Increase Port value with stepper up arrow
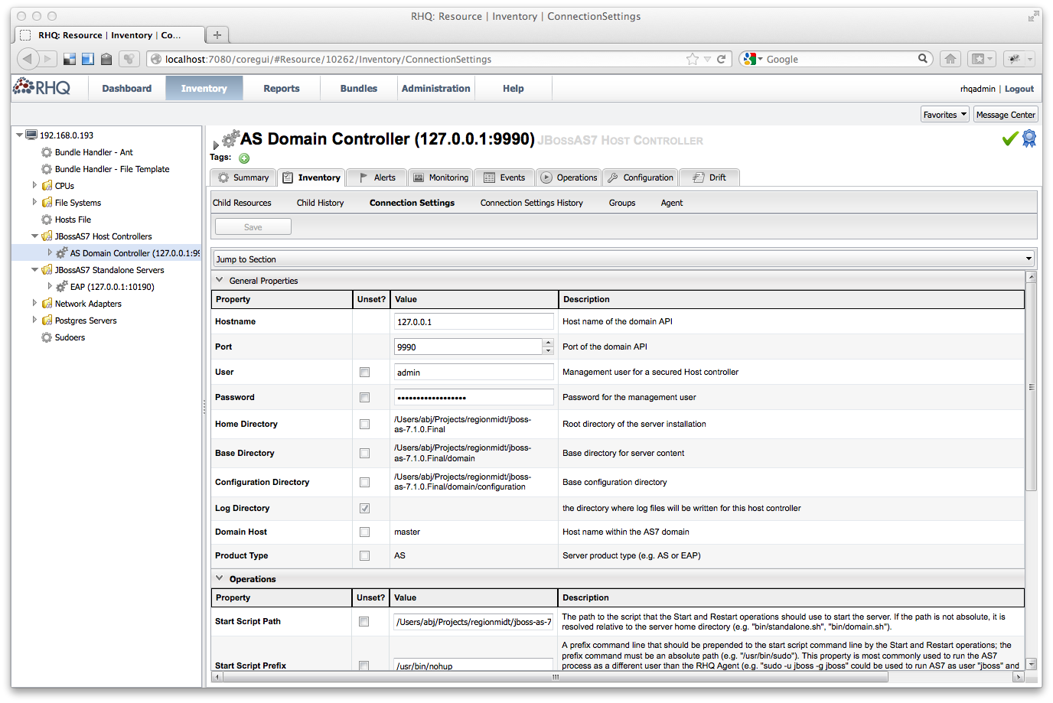The image size is (1053, 703). point(548,343)
